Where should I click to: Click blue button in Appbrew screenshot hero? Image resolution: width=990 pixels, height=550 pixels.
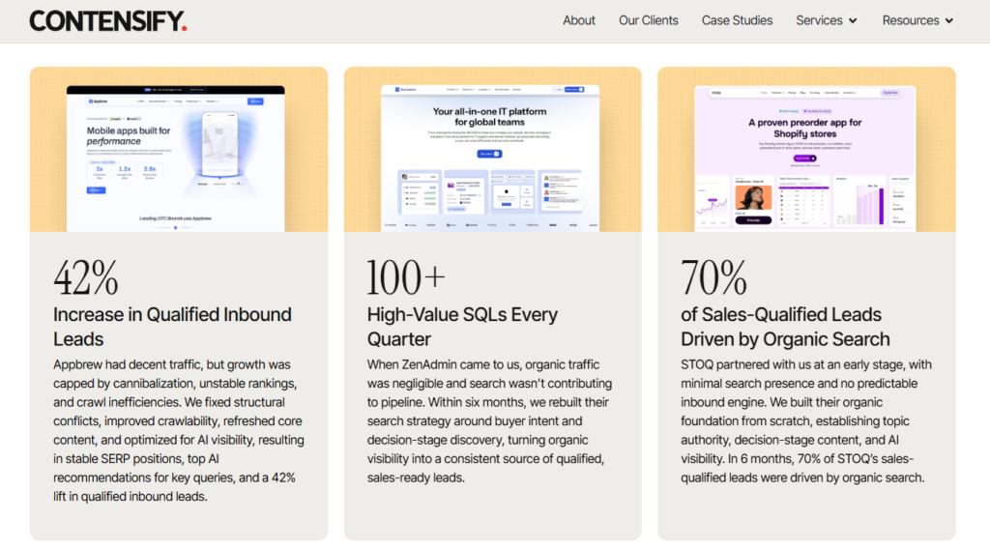click(x=96, y=190)
